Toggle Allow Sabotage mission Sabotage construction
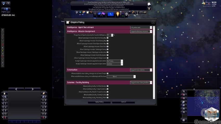 point(108,52)
